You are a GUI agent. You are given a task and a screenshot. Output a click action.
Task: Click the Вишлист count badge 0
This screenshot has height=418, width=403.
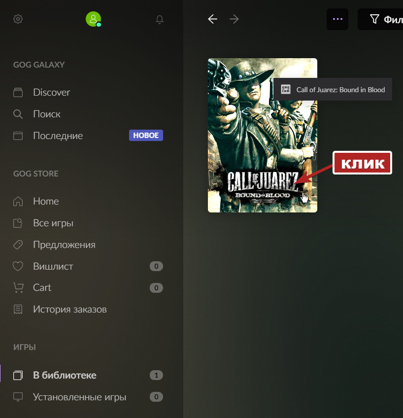point(156,266)
